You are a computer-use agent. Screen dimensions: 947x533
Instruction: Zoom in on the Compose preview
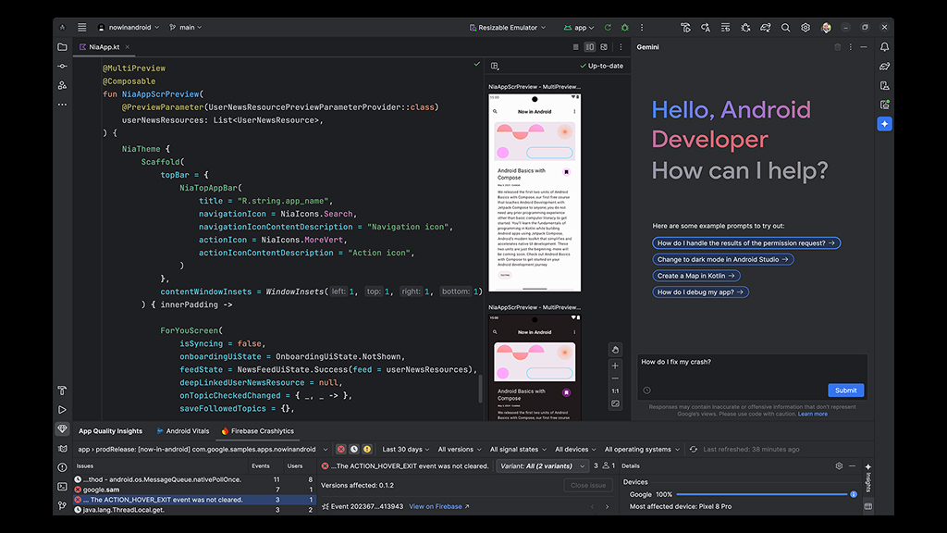click(615, 366)
